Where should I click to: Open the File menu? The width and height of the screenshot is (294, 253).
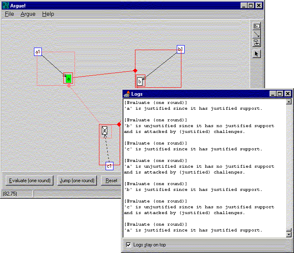click(x=9, y=14)
